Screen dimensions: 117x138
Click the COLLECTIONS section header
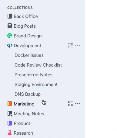[x=20, y=8]
